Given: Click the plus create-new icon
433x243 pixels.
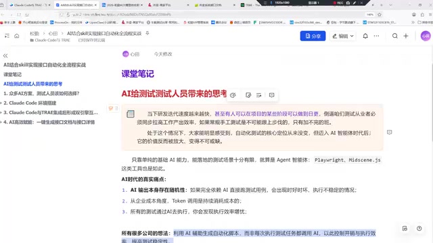Looking at the screenshot, I should click(406, 36).
